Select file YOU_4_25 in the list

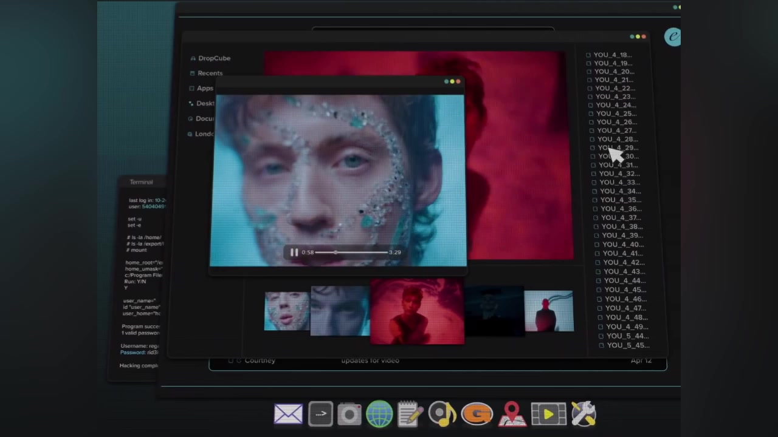pos(616,113)
